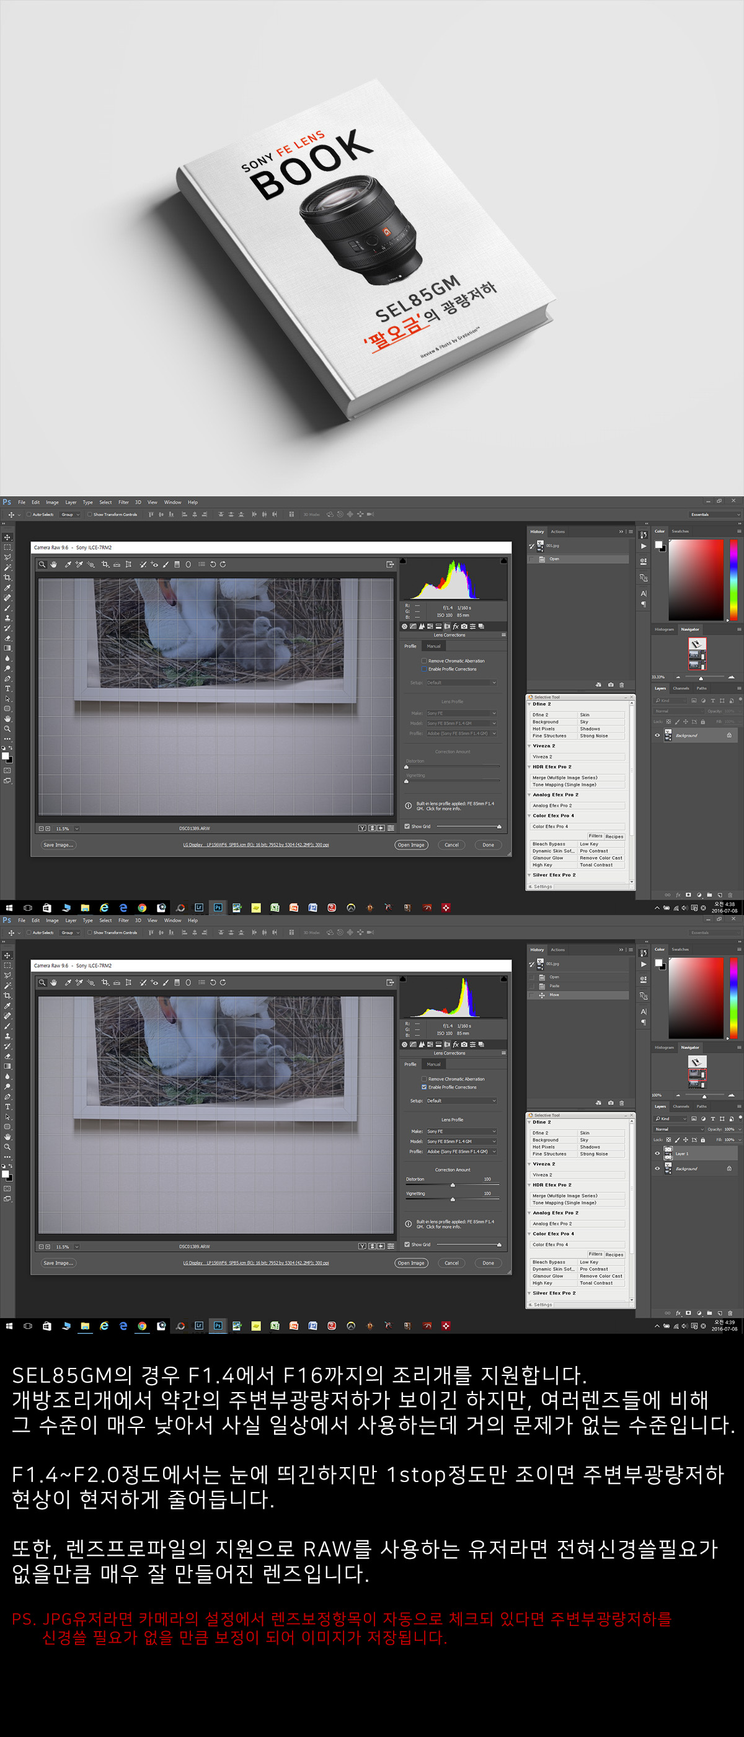Click Skin button in lower Selective Tool panel
The height and width of the screenshot is (1737, 744).
click(601, 1133)
